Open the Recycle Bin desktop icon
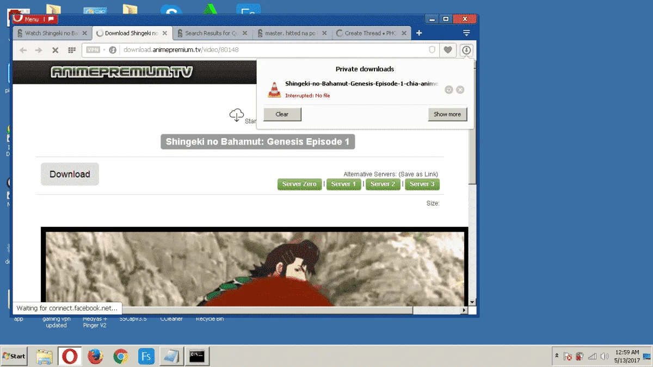Screen dimensions: 653x367 210,319
